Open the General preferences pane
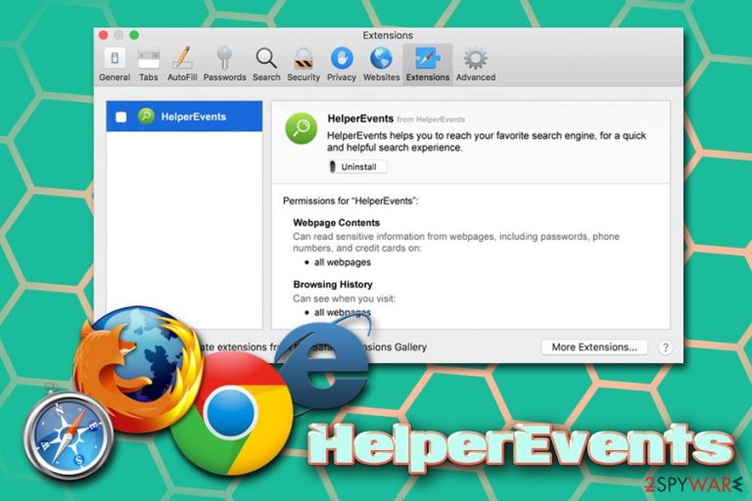Viewport: 752px width, 501px height. coord(115,65)
